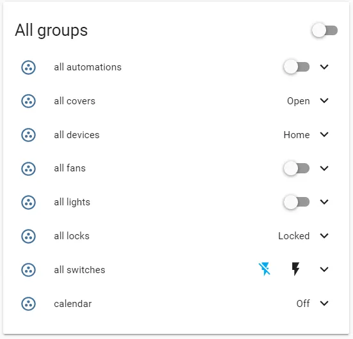Toggle the all automations switch

pos(297,67)
